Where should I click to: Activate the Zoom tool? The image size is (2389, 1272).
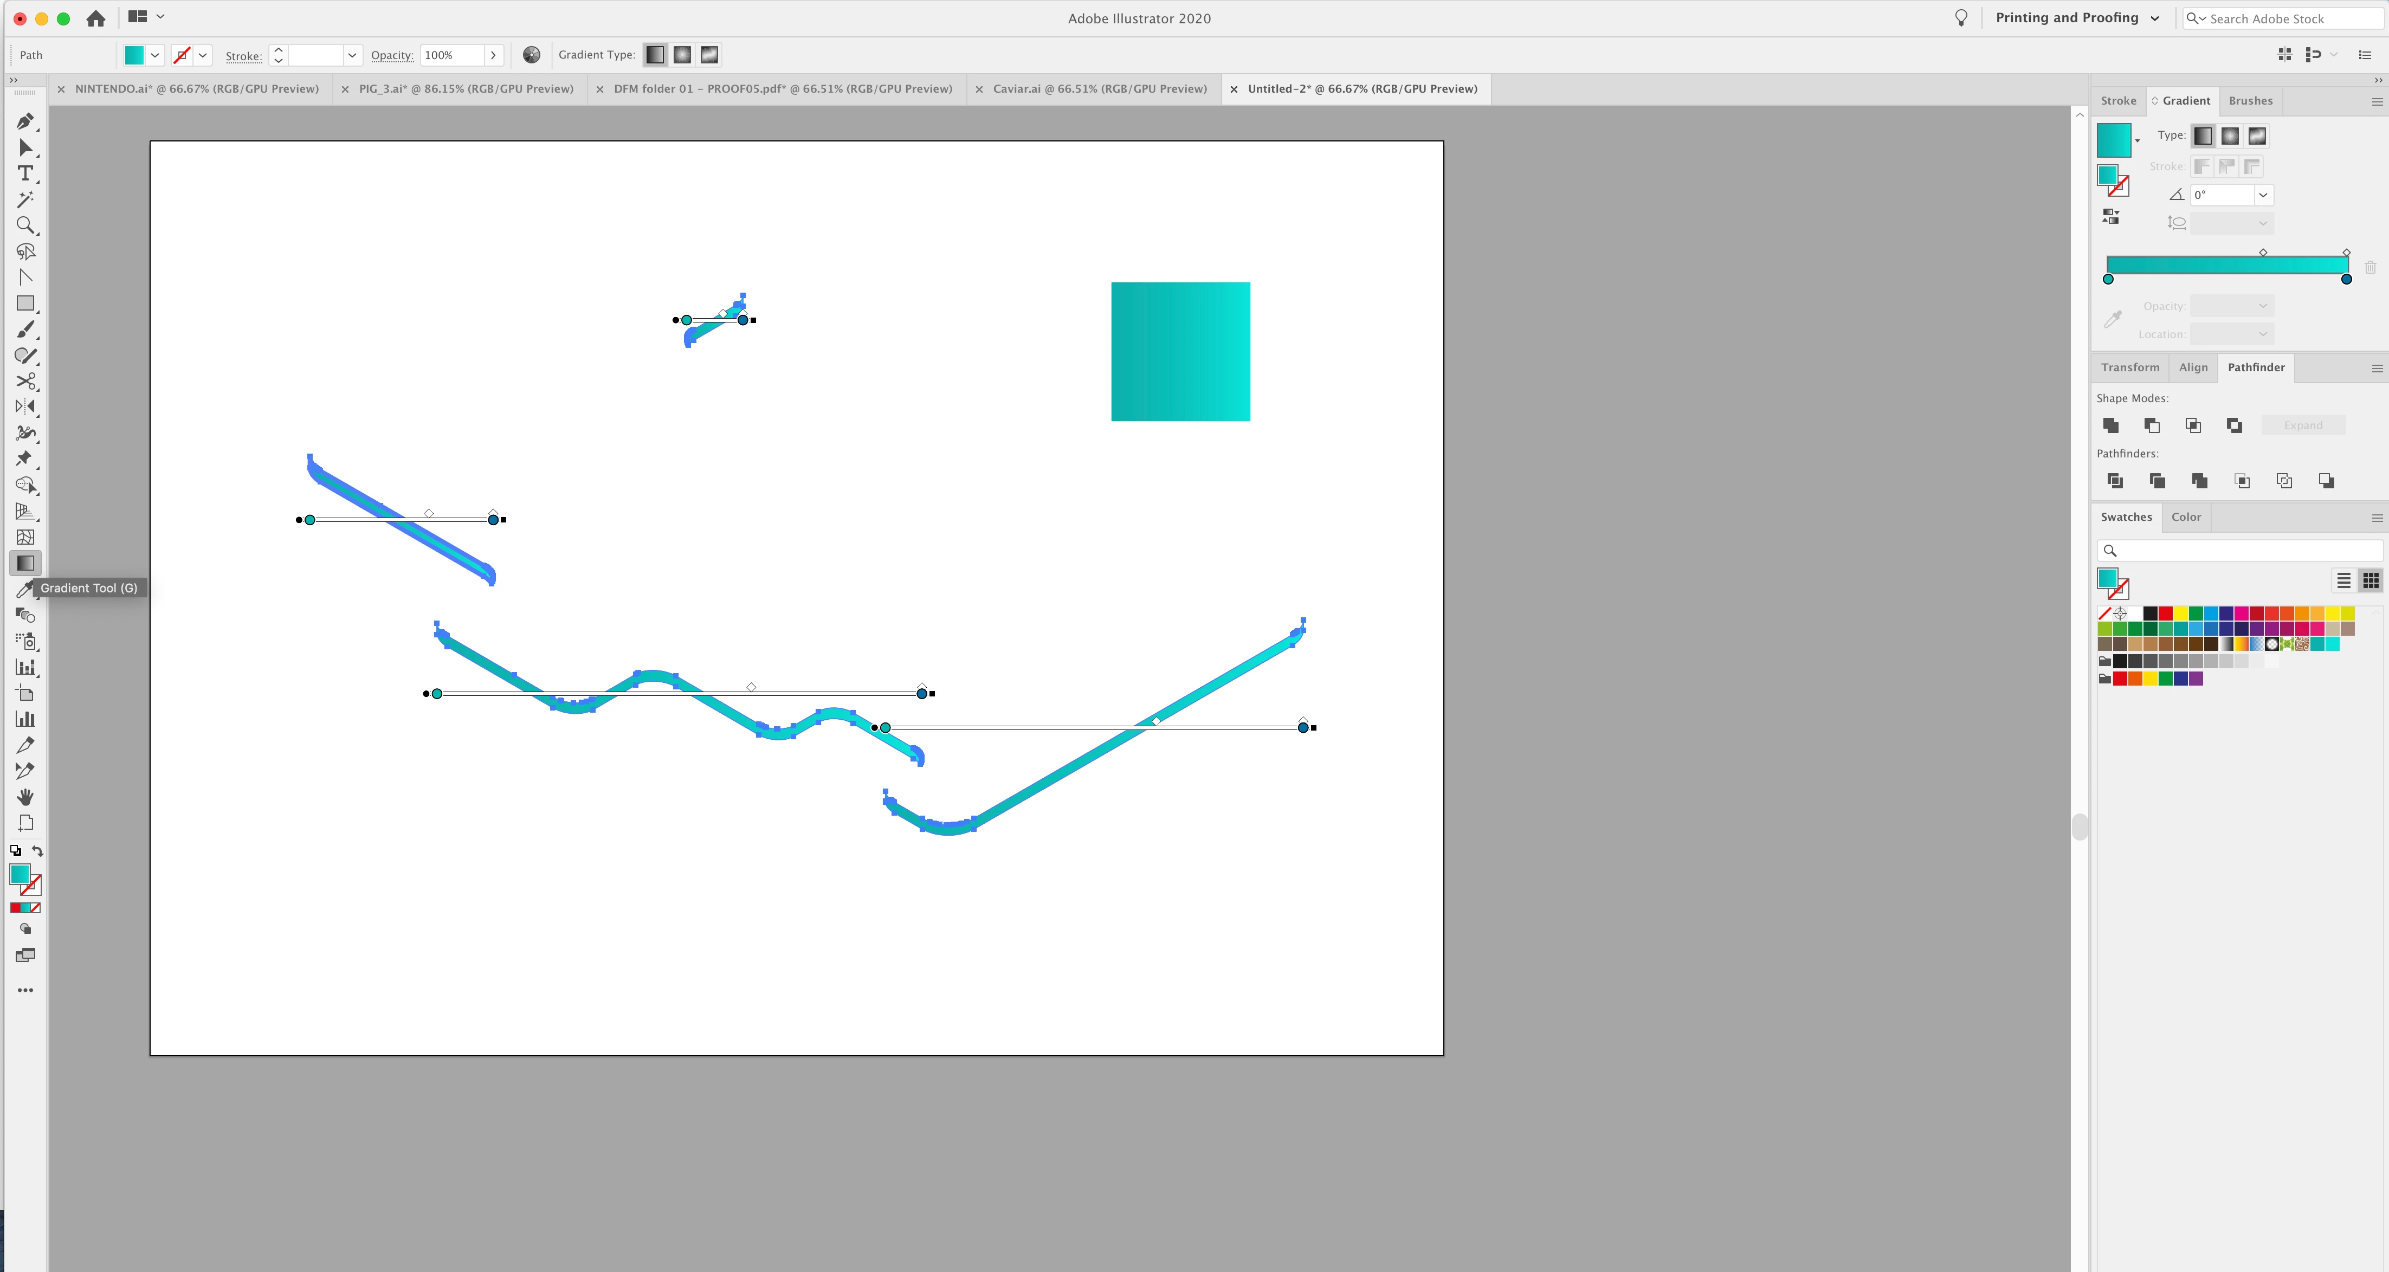pos(25,225)
